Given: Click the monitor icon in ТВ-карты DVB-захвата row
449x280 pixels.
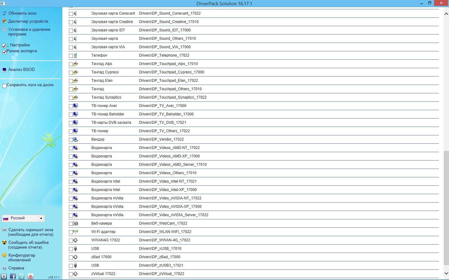Looking at the screenshot, I should point(75,123).
